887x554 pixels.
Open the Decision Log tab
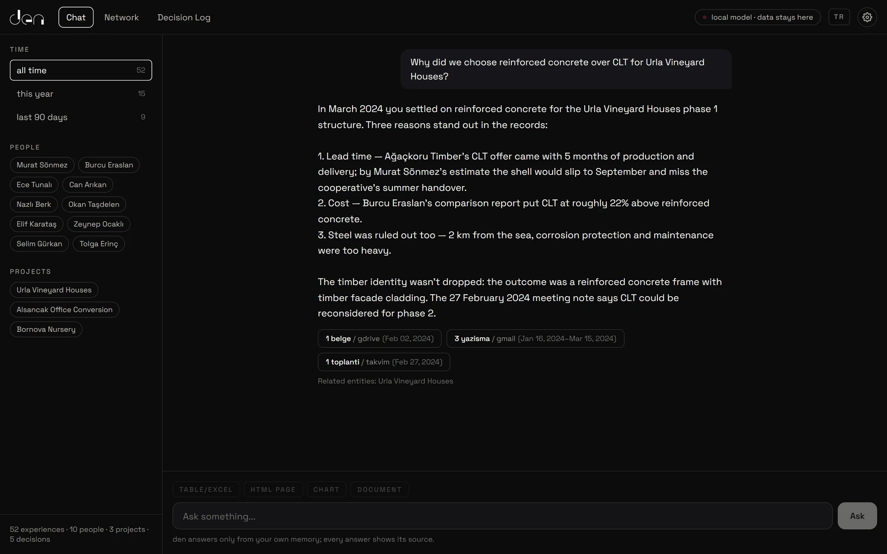click(184, 17)
